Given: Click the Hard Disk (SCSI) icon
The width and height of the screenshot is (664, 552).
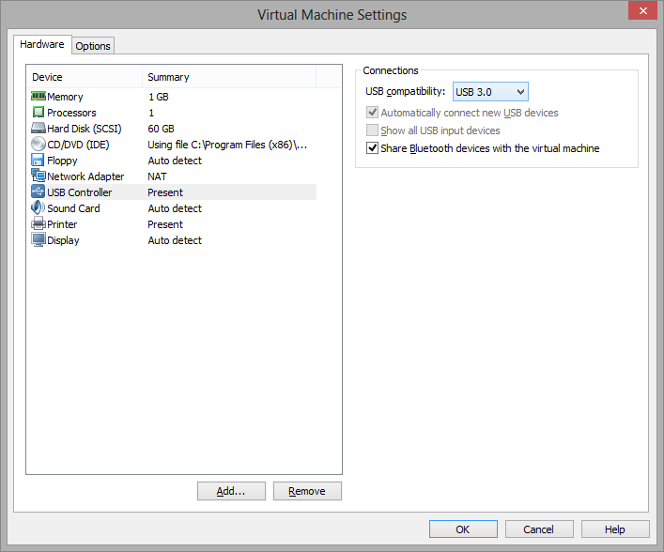Looking at the screenshot, I should pyautogui.click(x=39, y=129).
